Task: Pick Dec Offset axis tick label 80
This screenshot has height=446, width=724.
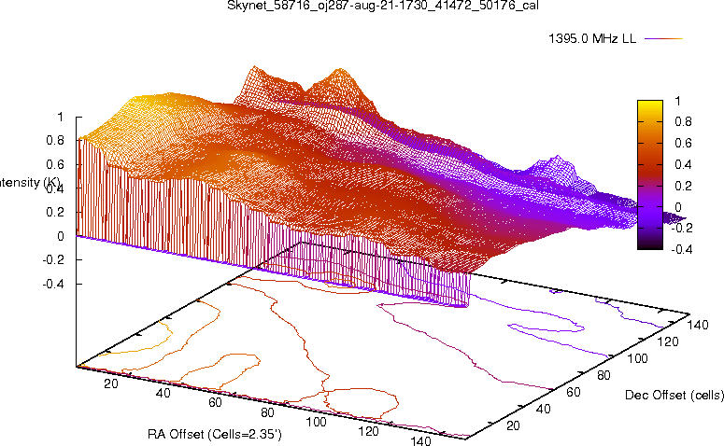Action: (x=603, y=375)
